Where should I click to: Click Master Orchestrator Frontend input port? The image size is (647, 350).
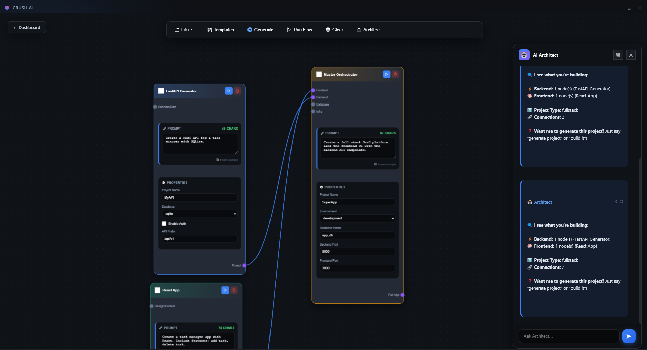pos(313,90)
